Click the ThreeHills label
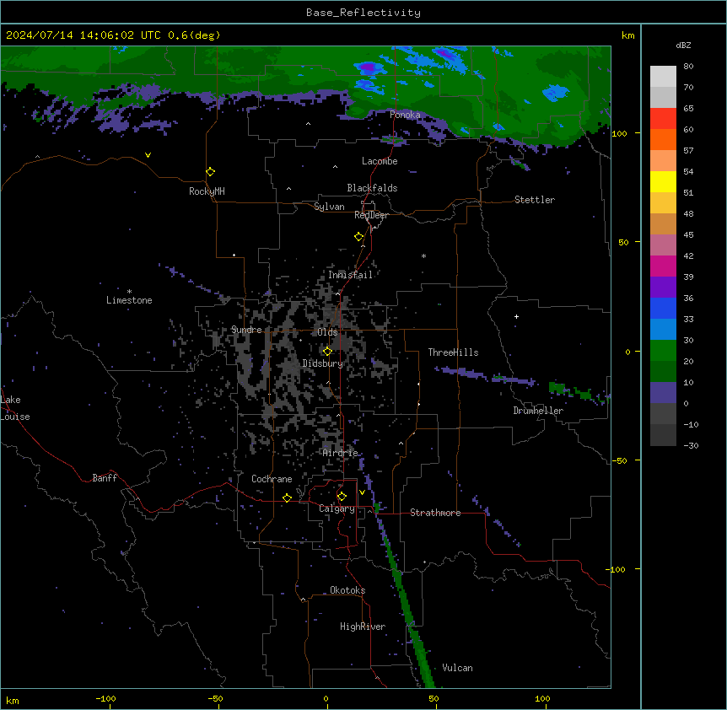 click(x=453, y=352)
